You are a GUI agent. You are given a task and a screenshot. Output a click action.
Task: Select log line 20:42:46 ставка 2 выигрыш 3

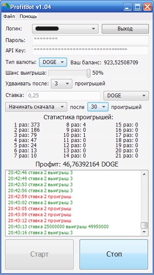[x=40, y=172]
